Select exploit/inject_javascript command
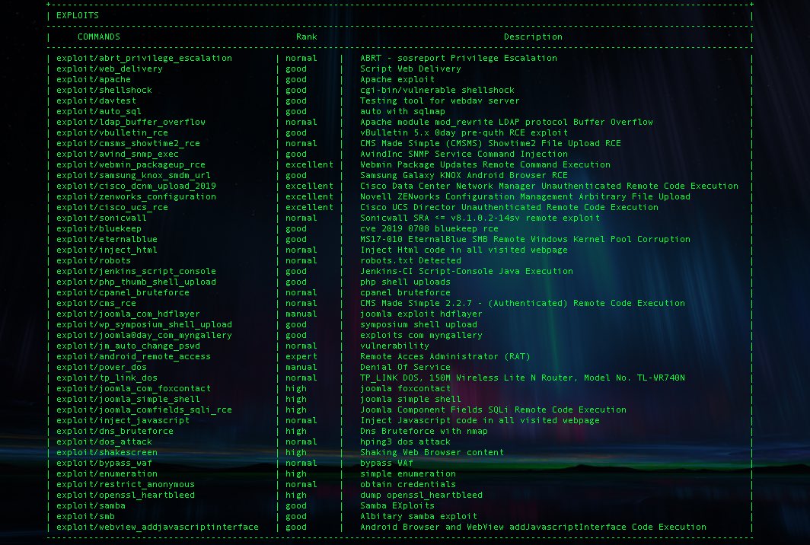Viewport: 810px width, 545px height. click(123, 420)
